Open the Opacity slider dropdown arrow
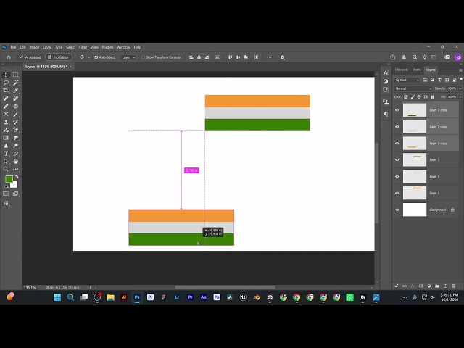 coord(460,88)
